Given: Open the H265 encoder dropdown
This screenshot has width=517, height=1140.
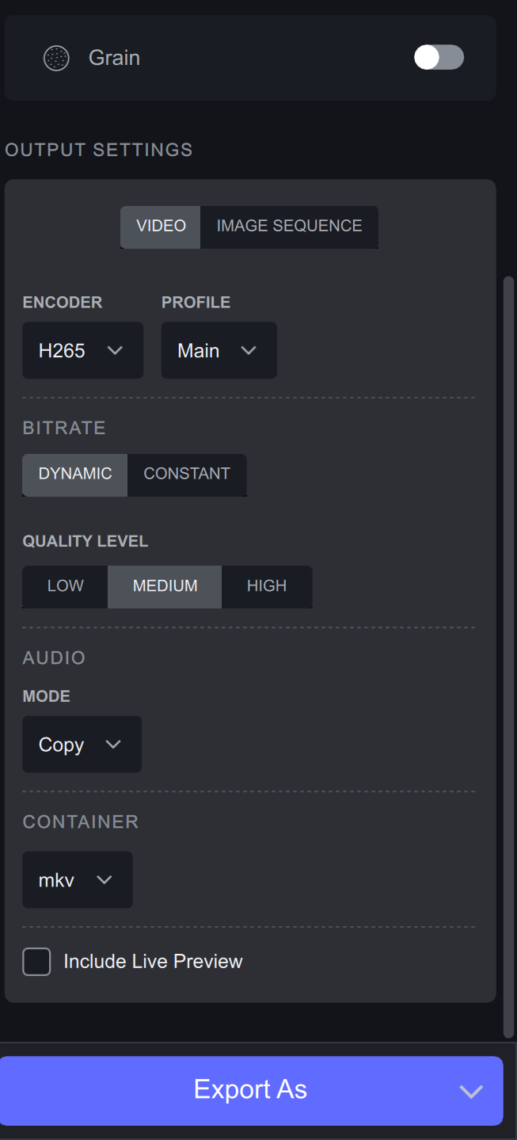Looking at the screenshot, I should [x=82, y=350].
